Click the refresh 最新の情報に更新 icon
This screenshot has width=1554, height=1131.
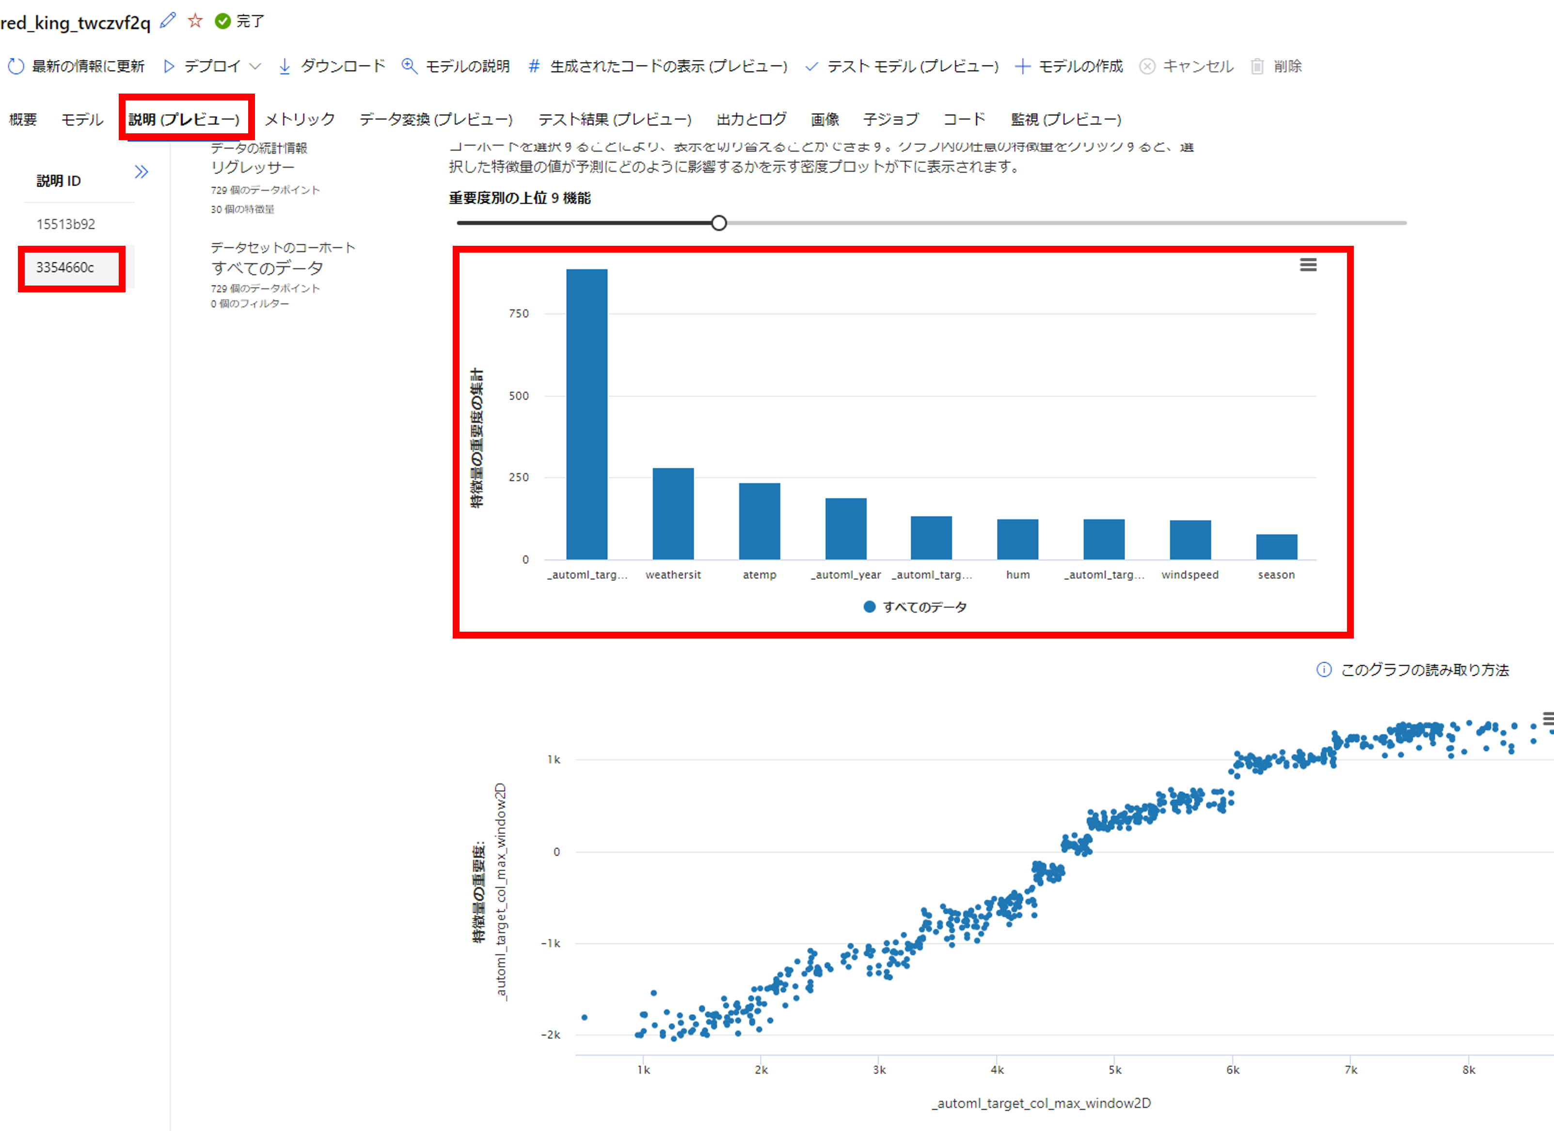16,66
